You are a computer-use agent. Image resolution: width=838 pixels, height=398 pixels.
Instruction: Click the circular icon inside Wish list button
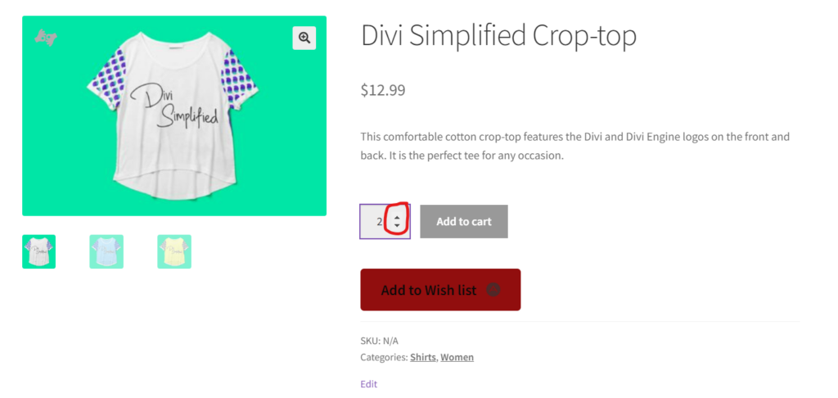click(493, 290)
